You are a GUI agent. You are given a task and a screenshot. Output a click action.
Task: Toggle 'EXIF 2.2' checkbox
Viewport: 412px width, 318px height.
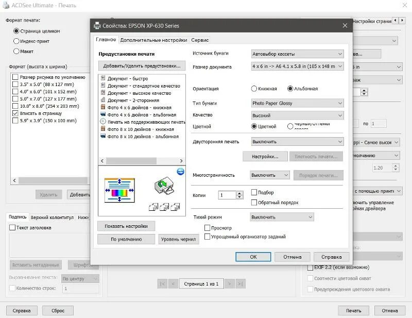pyautogui.click(x=311, y=267)
